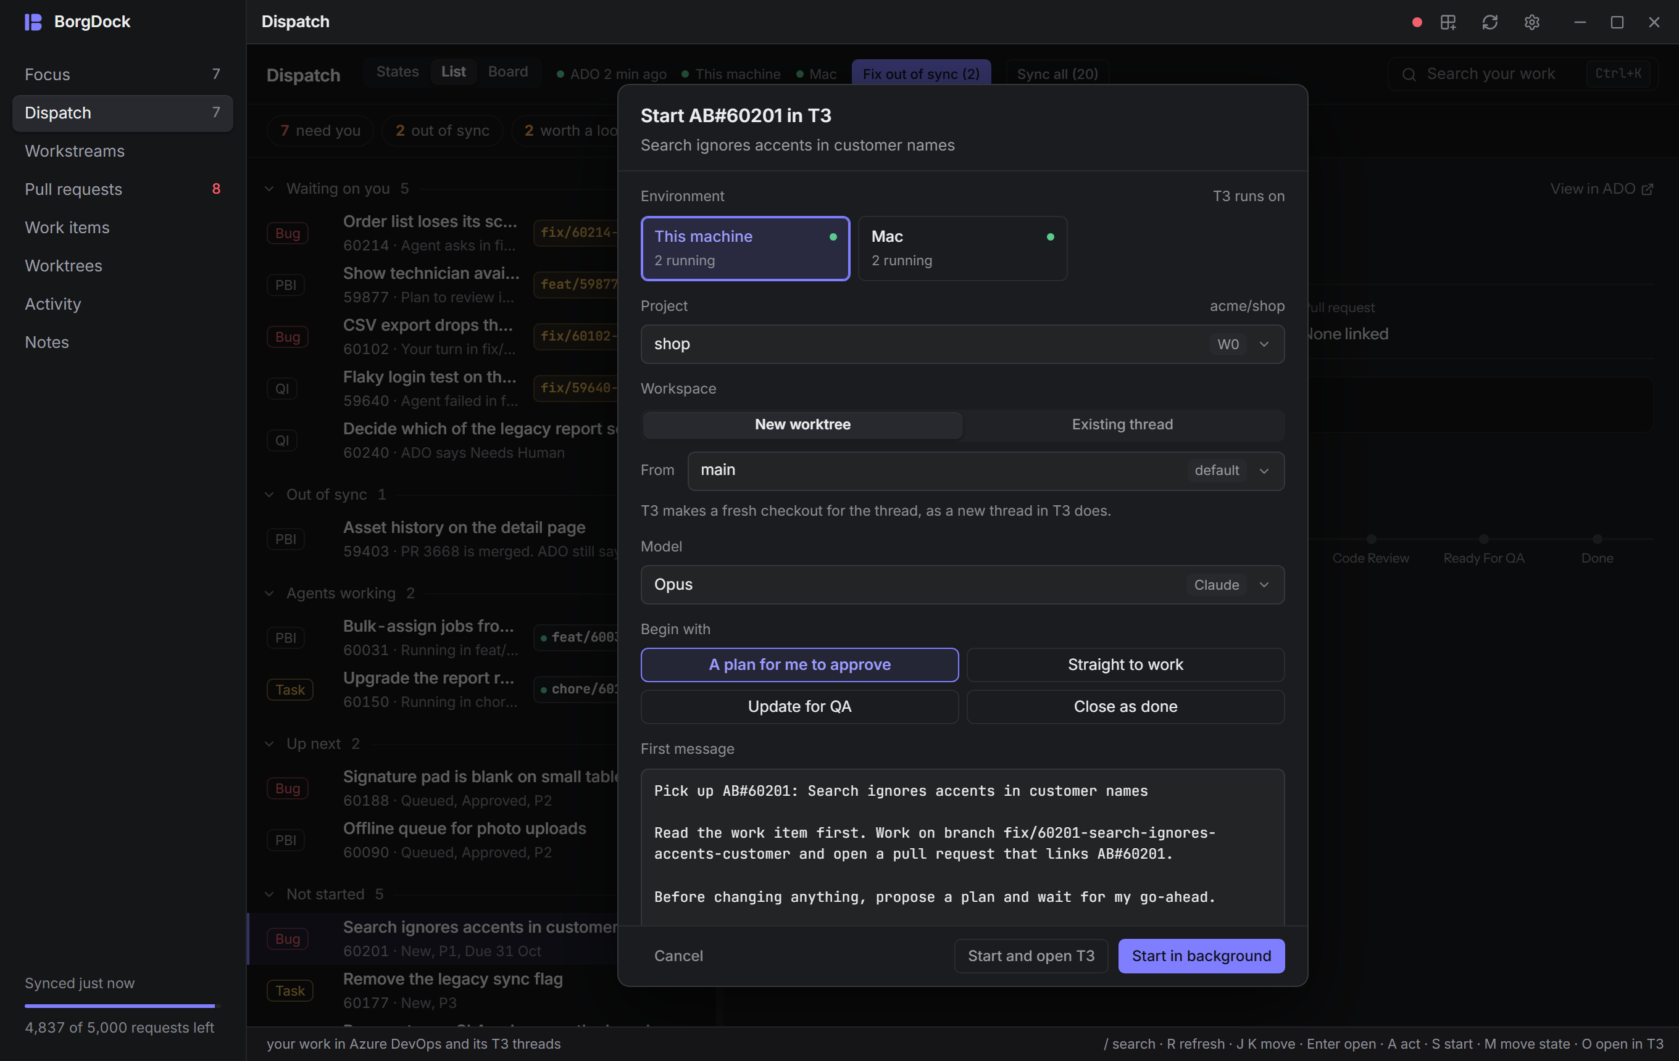Click the Bug tag on Order list row

click(x=287, y=233)
